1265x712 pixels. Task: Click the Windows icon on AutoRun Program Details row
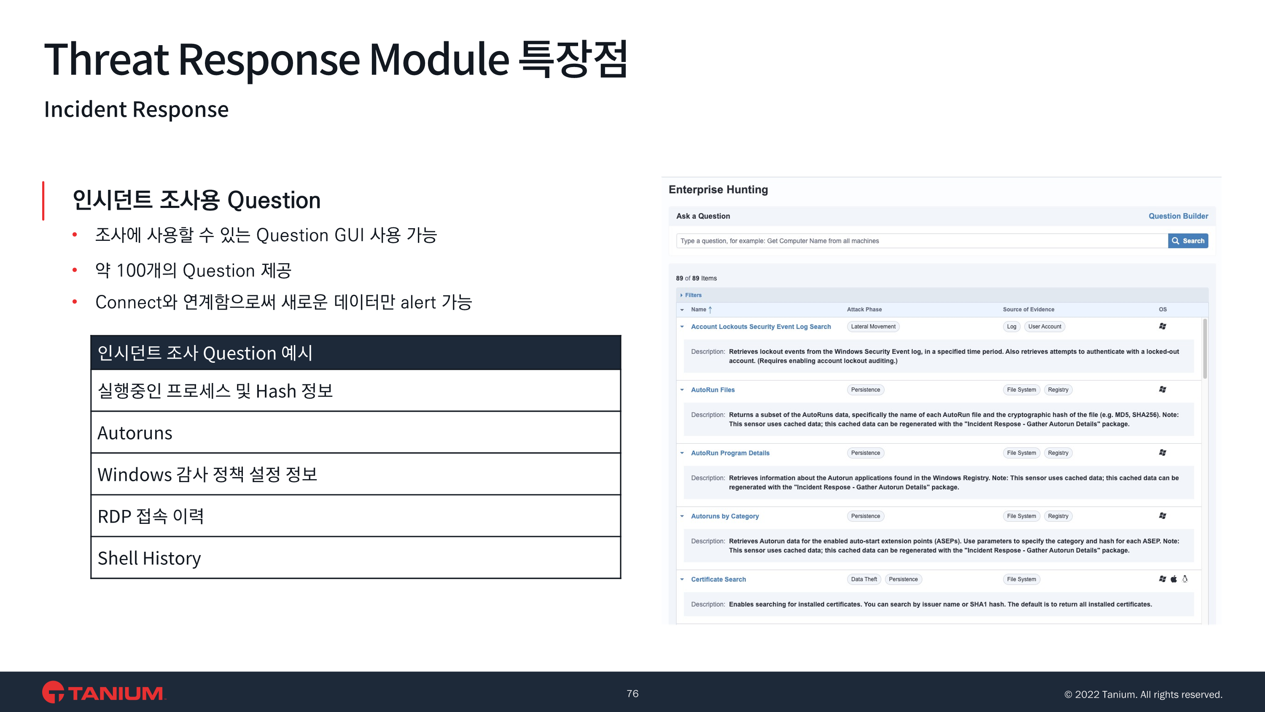(1163, 453)
